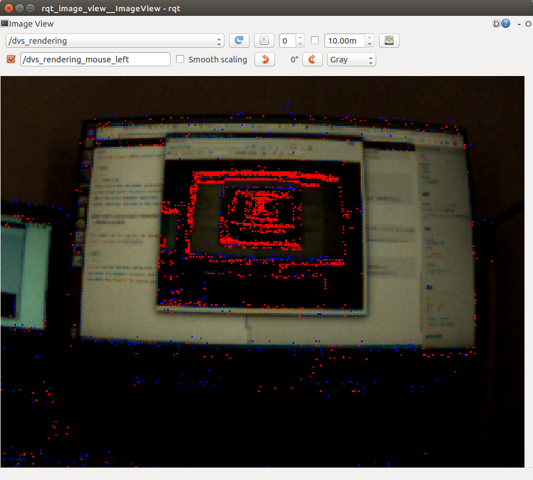Image resolution: width=533 pixels, height=480 pixels.
Task: Click the dash next to the O button
Action: click(519, 24)
